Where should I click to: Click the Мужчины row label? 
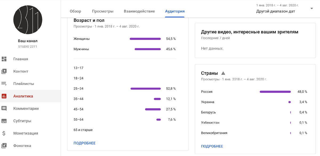tap(81, 49)
